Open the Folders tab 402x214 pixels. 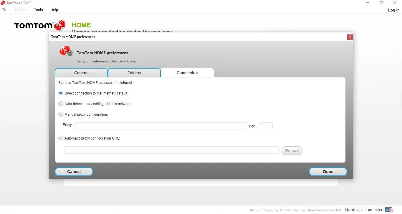tap(134, 73)
